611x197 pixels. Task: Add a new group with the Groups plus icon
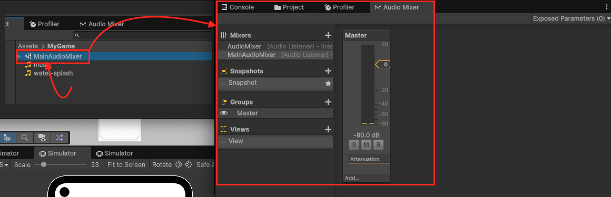point(328,102)
